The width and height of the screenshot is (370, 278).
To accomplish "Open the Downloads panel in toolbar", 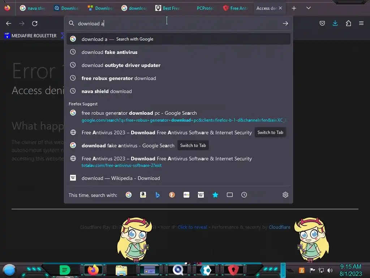I will [335, 23].
